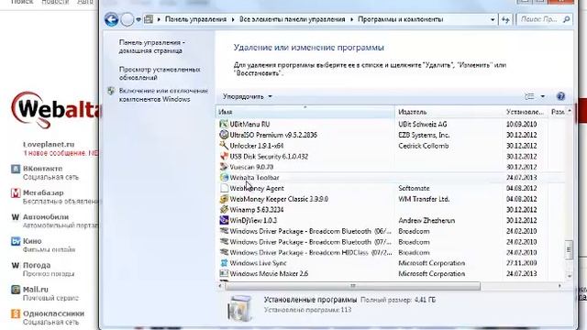Image resolution: width=587 pixels, height=330 pixels.
Task: Click 'Панель управления' breadcrumb
Action: pyautogui.click(x=195, y=19)
